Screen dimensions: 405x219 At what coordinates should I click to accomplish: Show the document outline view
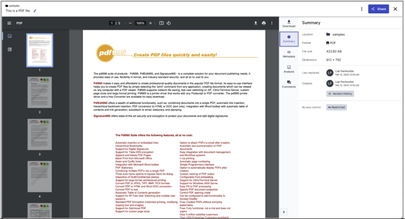[10, 50]
